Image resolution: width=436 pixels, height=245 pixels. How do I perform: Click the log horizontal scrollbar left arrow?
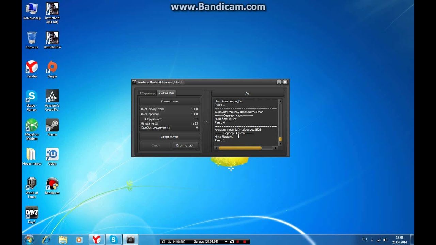(x=216, y=148)
